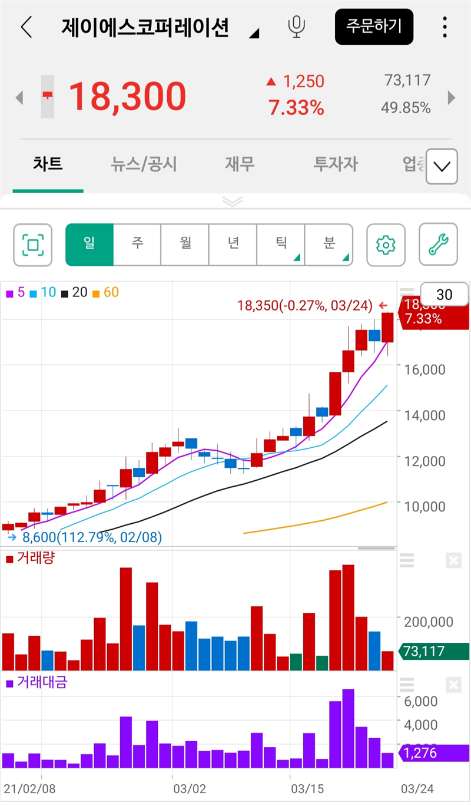Open the 분 minute interval dropdown
This screenshot has width=471, height=806.
(329, 245)
